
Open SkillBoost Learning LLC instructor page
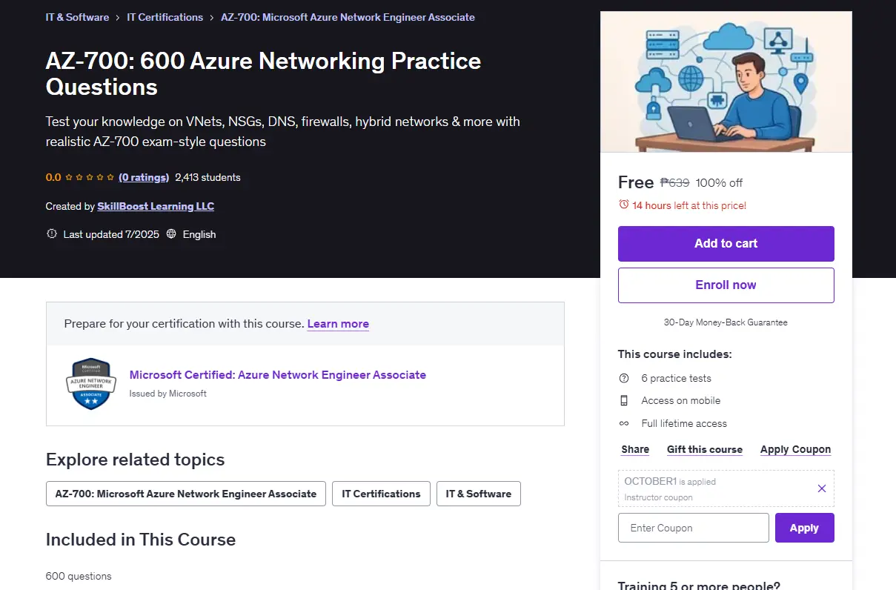156,206
